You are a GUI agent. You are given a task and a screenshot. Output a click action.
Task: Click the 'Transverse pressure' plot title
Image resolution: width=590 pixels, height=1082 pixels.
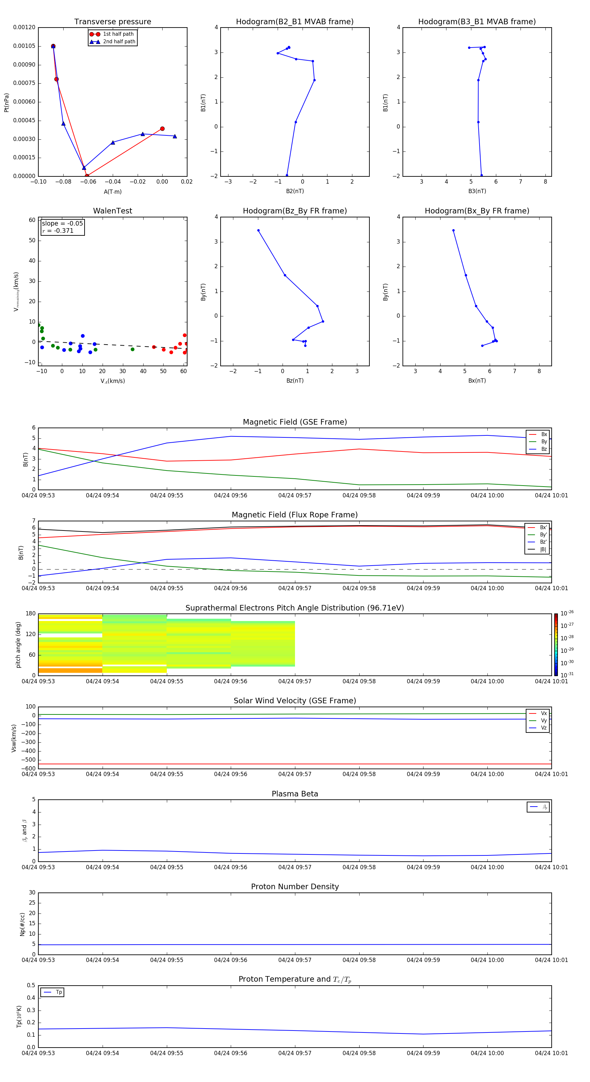tap(112, 22)
